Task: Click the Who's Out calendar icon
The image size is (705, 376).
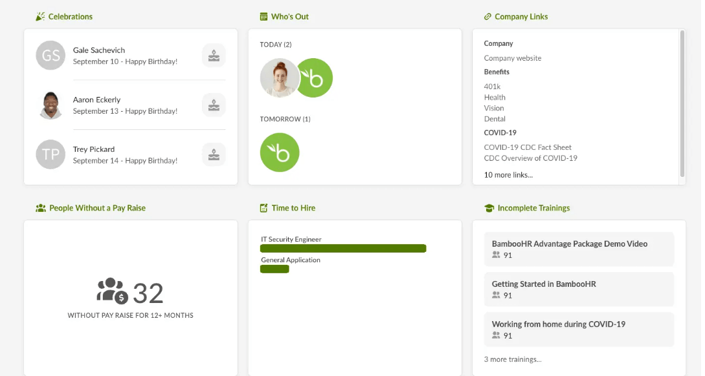Action: click(263, 16)
